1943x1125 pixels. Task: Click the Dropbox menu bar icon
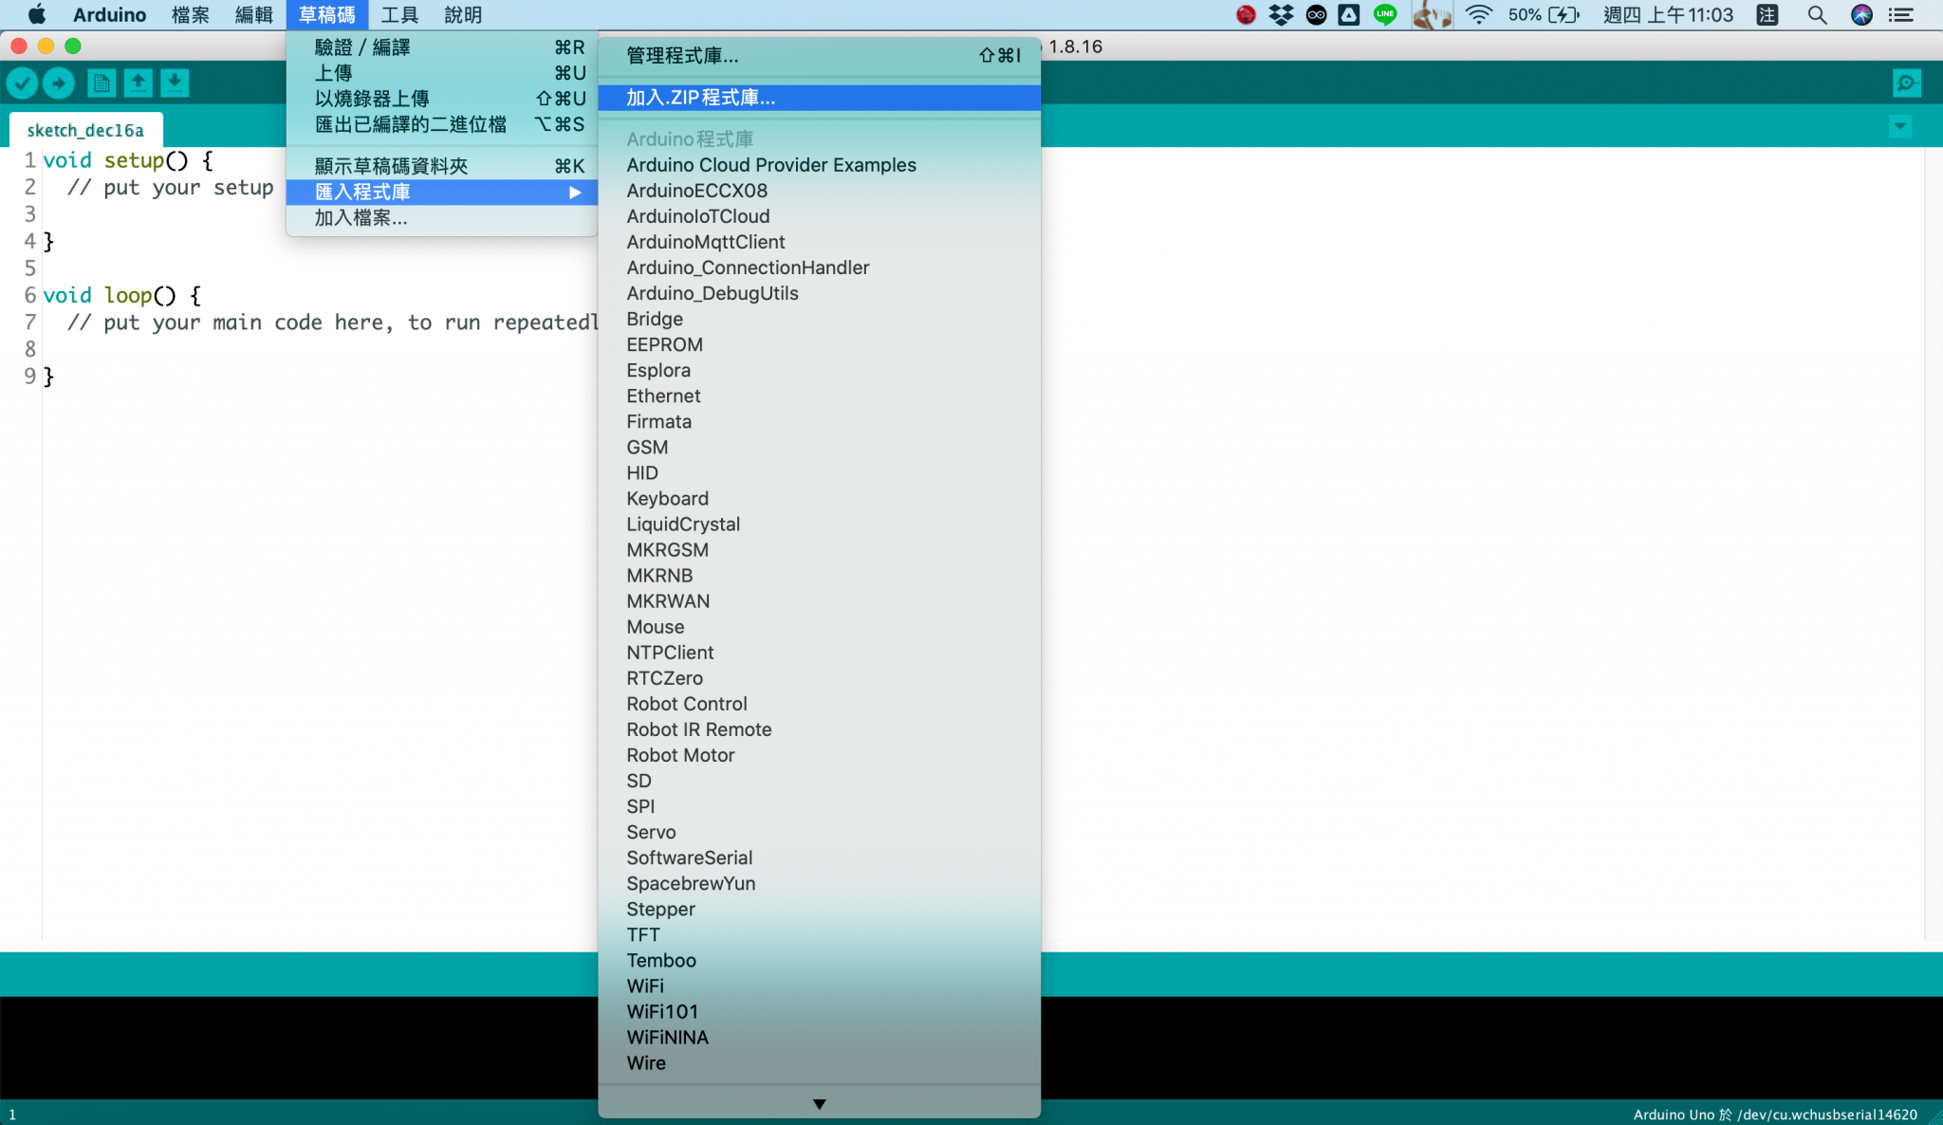point(1280,14)
